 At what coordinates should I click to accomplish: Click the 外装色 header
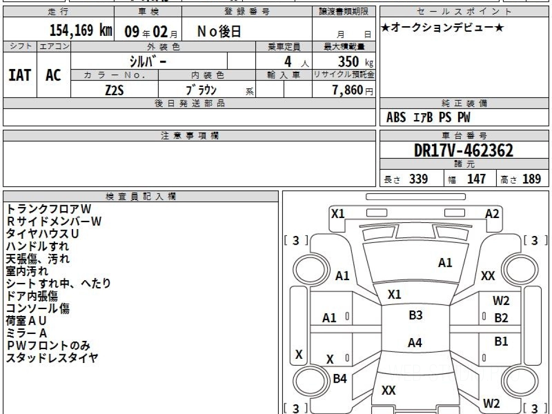163,46
